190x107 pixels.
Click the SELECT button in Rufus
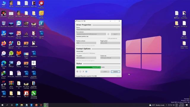[x=115, y=34]
